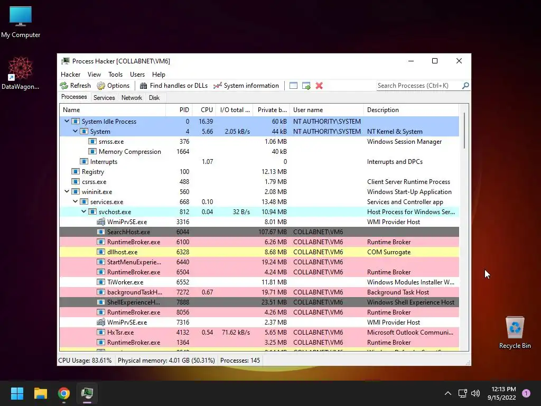Sort by the I/O total column header
The height and width of the screenshot is (406, 541).
(235, 110)
